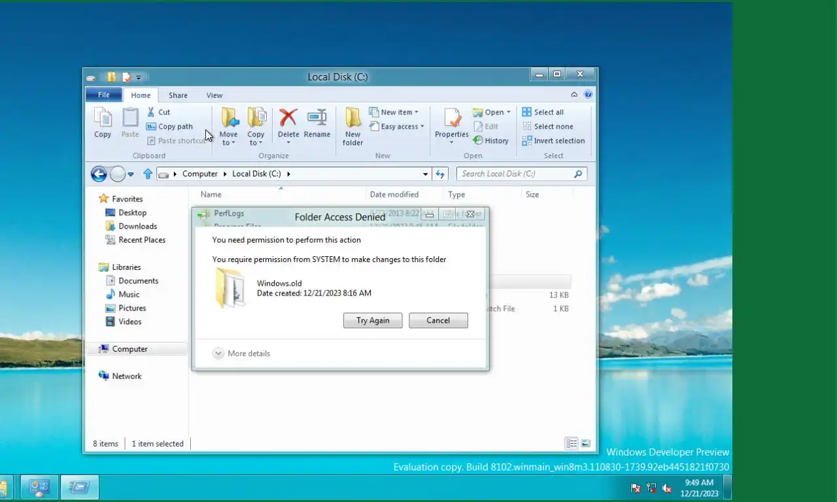The image size is (837, 502).
Task: Switch to large icons view in status bar
Action: tap(586, 443)
